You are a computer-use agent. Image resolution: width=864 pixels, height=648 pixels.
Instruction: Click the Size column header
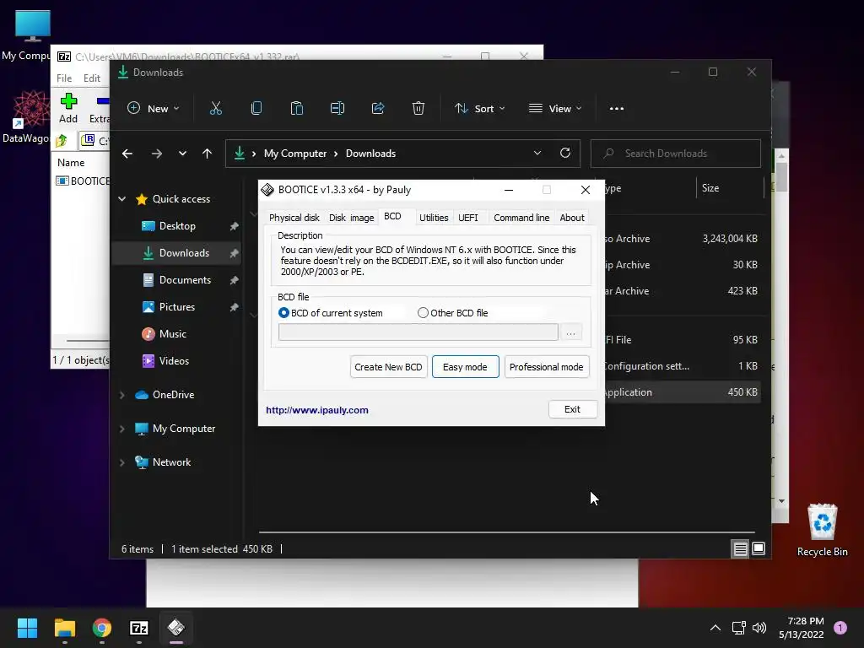point(730,188)
